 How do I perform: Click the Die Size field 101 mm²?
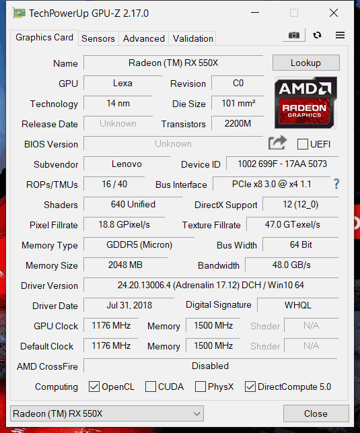point(238,103)
